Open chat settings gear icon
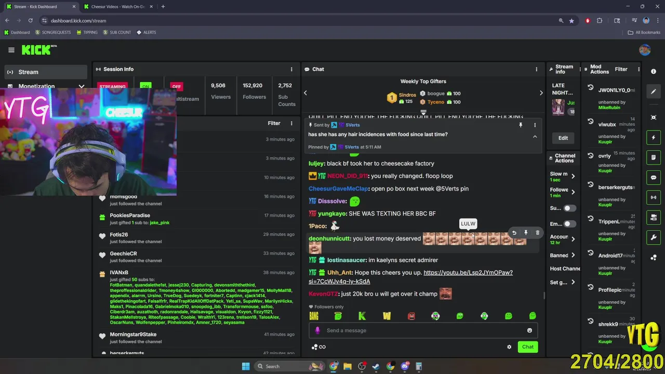 [x=509, y=347]
